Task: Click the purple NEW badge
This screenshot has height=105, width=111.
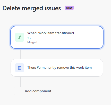Action: pyautogui.click(x=69, y=8)
